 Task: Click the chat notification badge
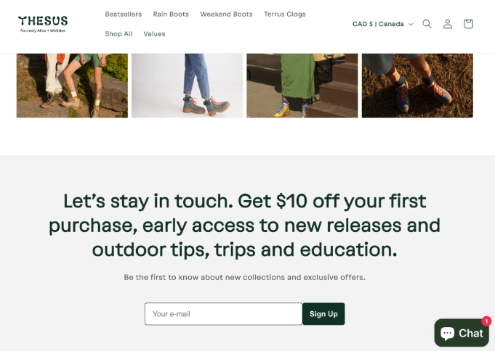click(x=486, y=321)
